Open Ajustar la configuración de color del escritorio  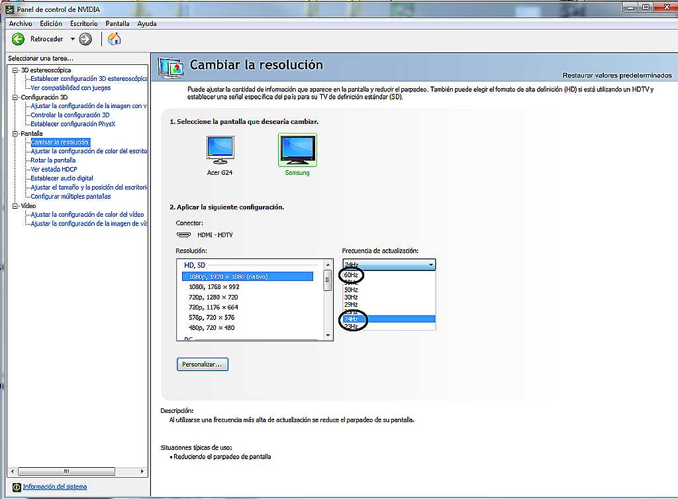point(89,151)
